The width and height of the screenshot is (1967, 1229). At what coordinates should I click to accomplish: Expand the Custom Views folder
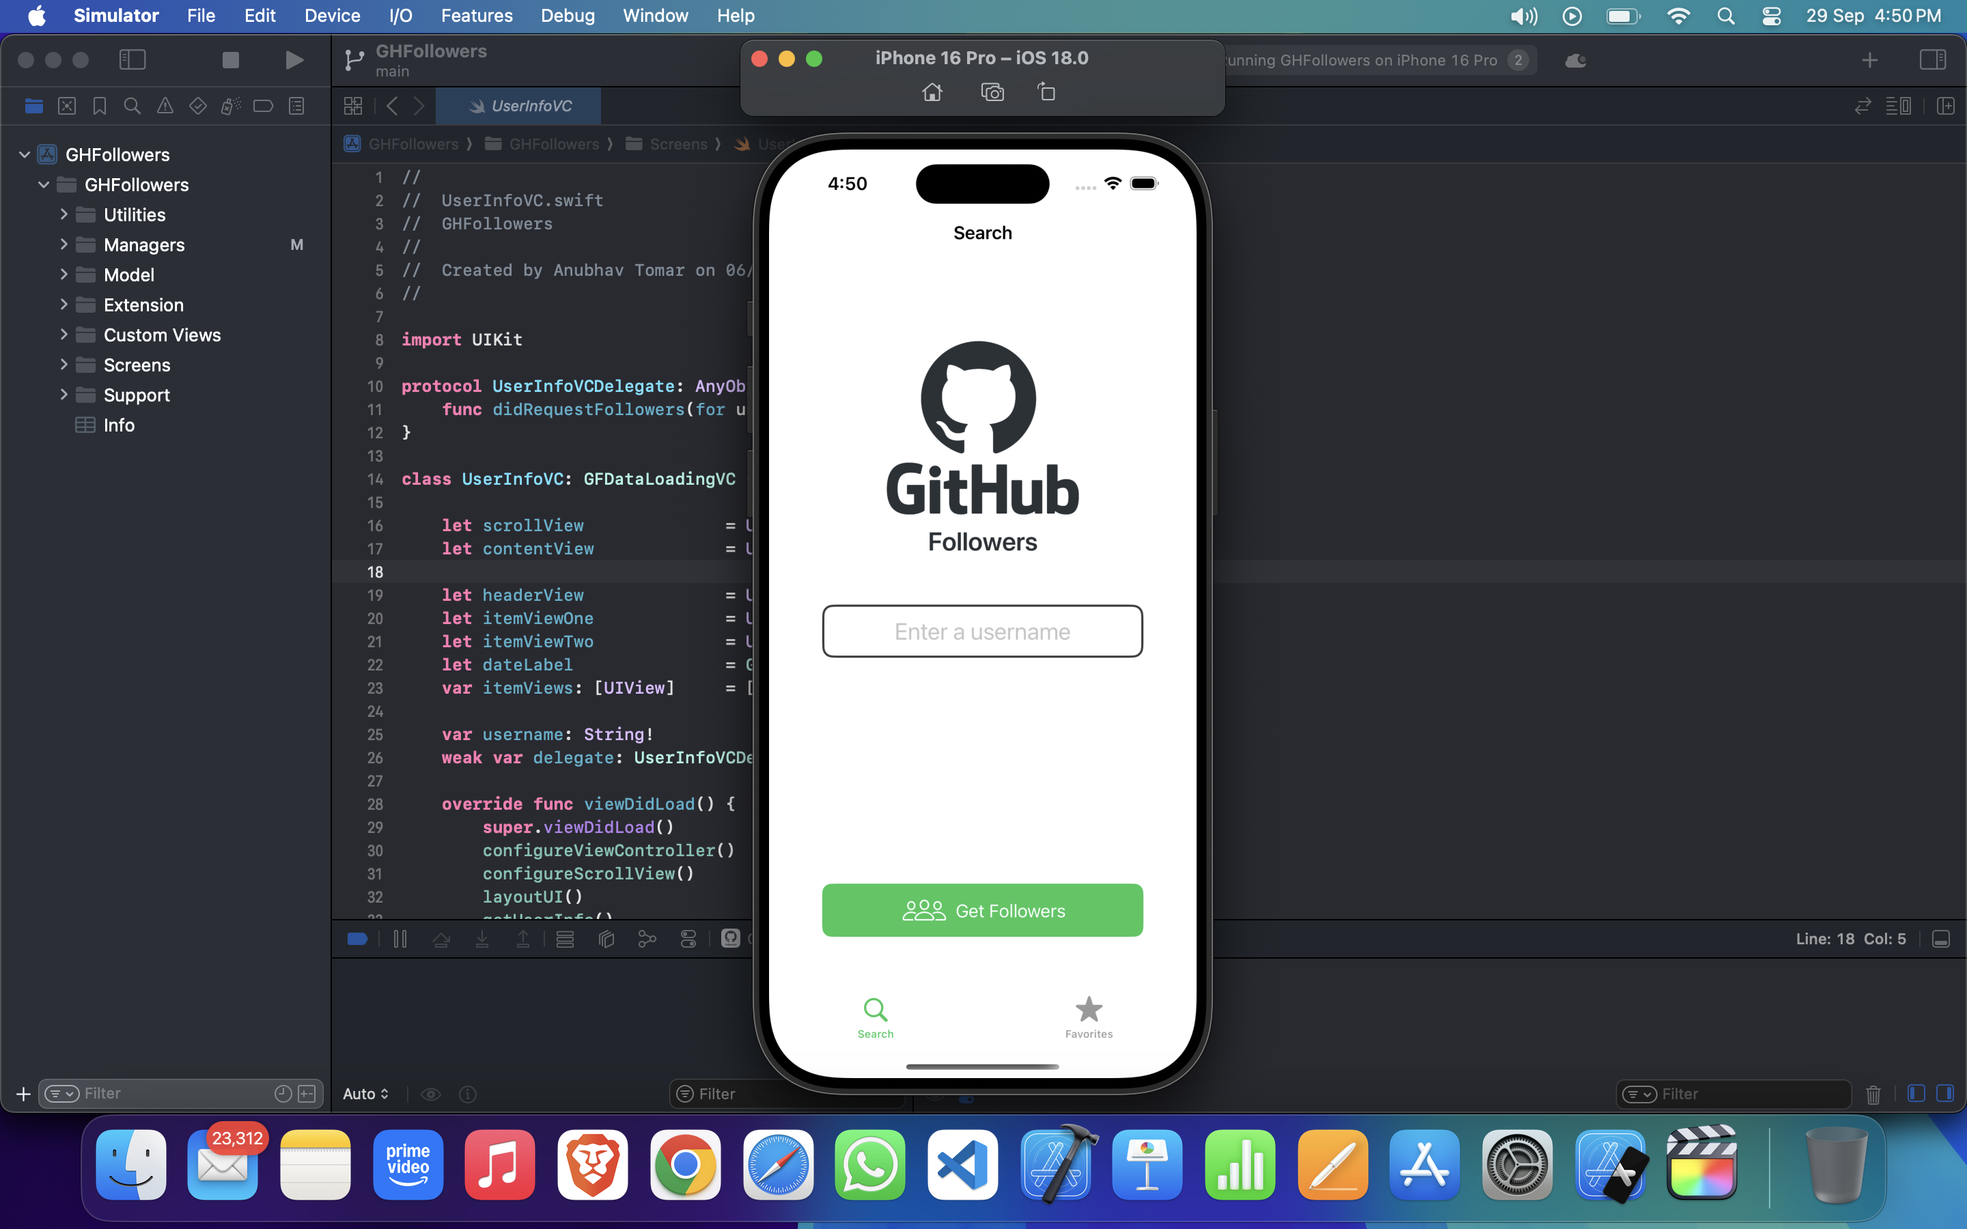(64, 335)
